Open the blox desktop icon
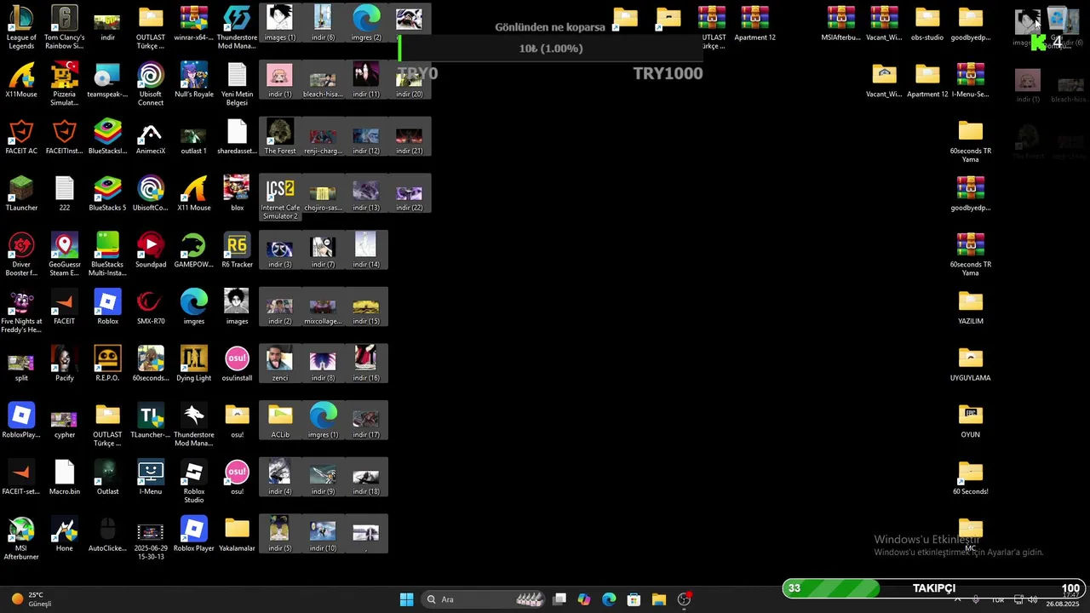 click(x=237, y=193)
